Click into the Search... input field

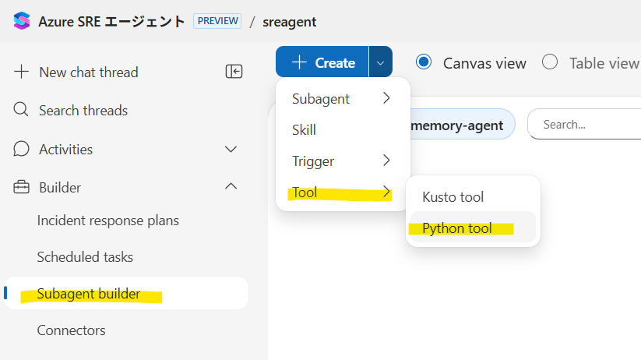click(585, 124)
